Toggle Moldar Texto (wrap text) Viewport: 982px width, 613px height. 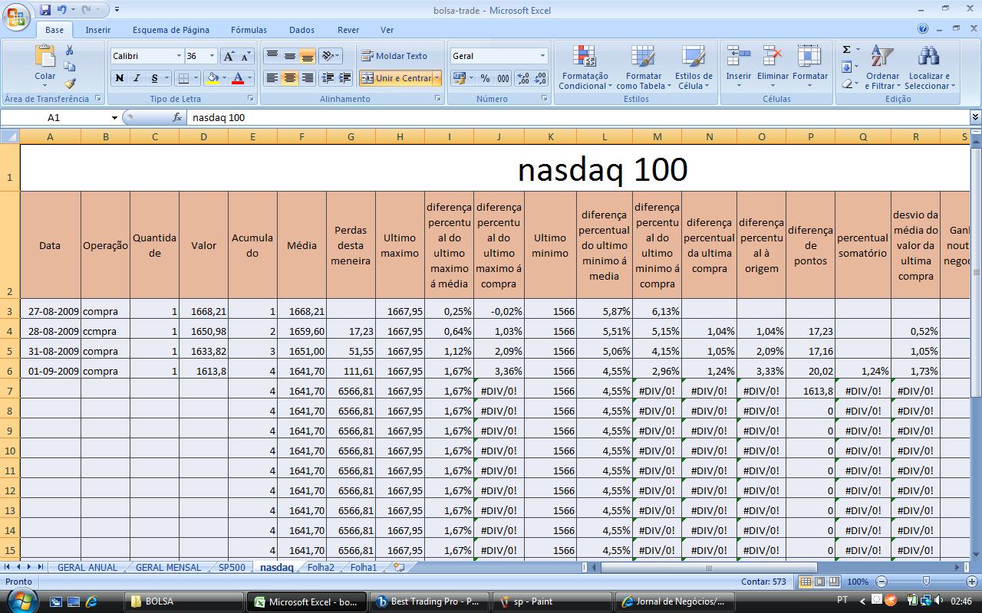coord(394,56)
